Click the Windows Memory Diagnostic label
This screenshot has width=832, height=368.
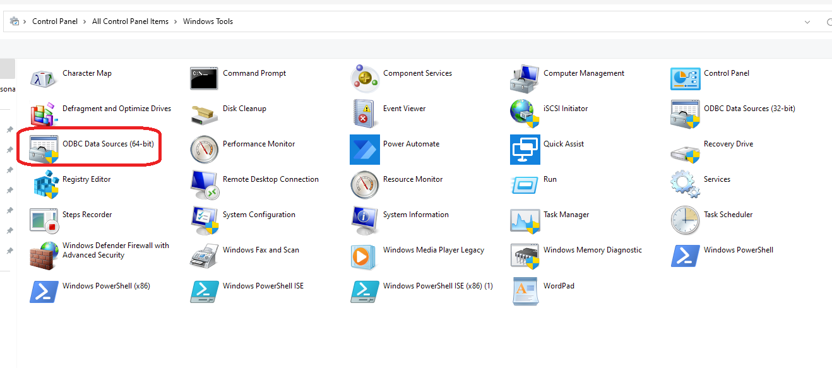[593, 250]
